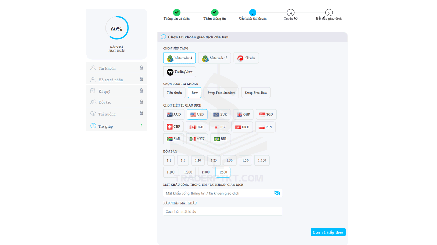The height and width of the screenshot is (245, 437).
Task: Choose HKD currency option
Action: [242, 127]
